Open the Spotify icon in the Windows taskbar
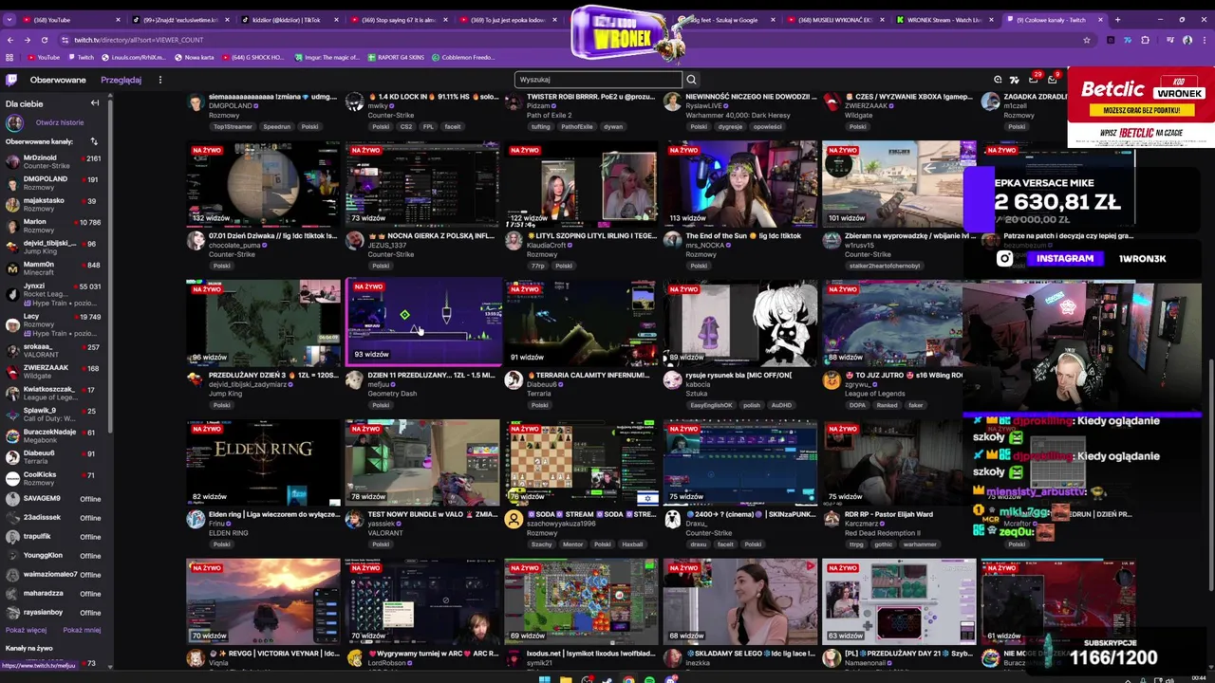The image size is (1215, 683). click(x=649, y=679)
